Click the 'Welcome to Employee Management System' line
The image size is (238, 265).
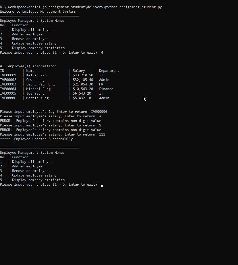38,11
